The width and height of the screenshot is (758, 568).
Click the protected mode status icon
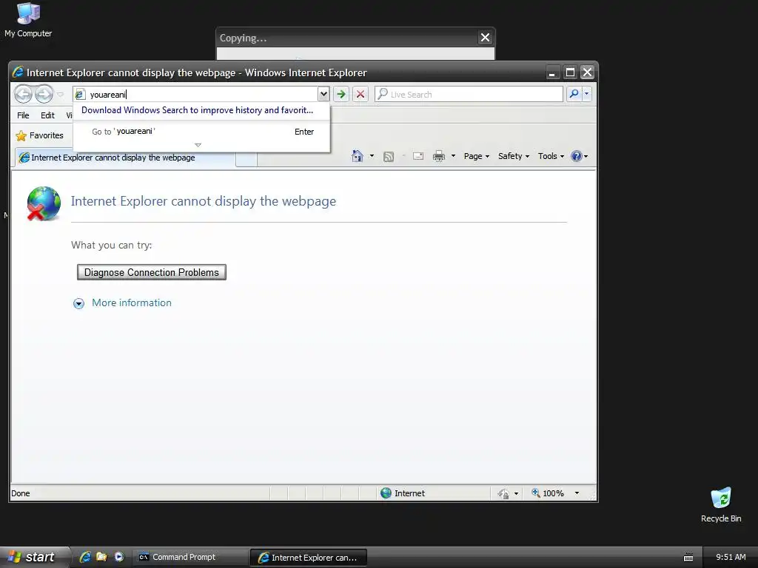[503, 493]
